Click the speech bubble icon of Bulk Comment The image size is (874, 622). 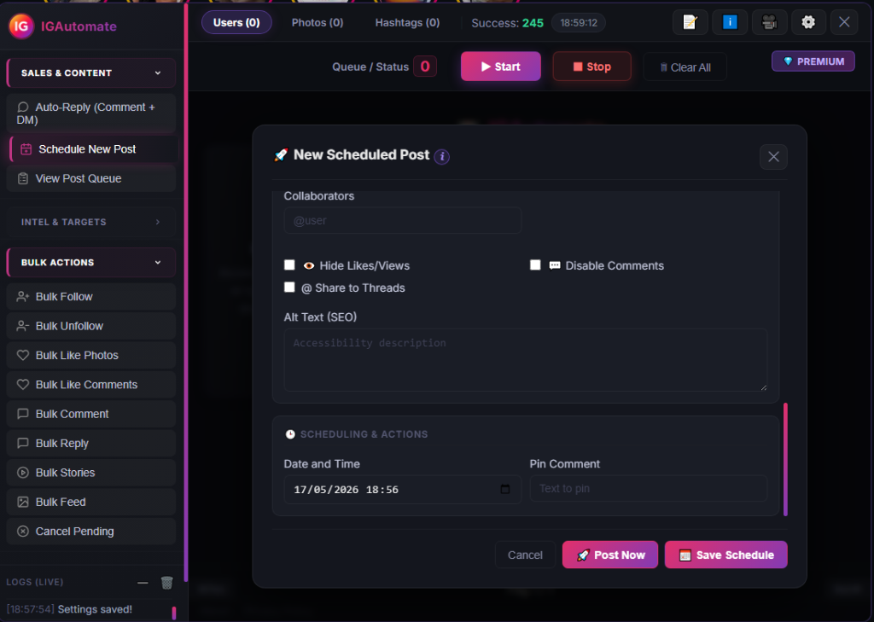pyautogui.click(x=23, y=414)
